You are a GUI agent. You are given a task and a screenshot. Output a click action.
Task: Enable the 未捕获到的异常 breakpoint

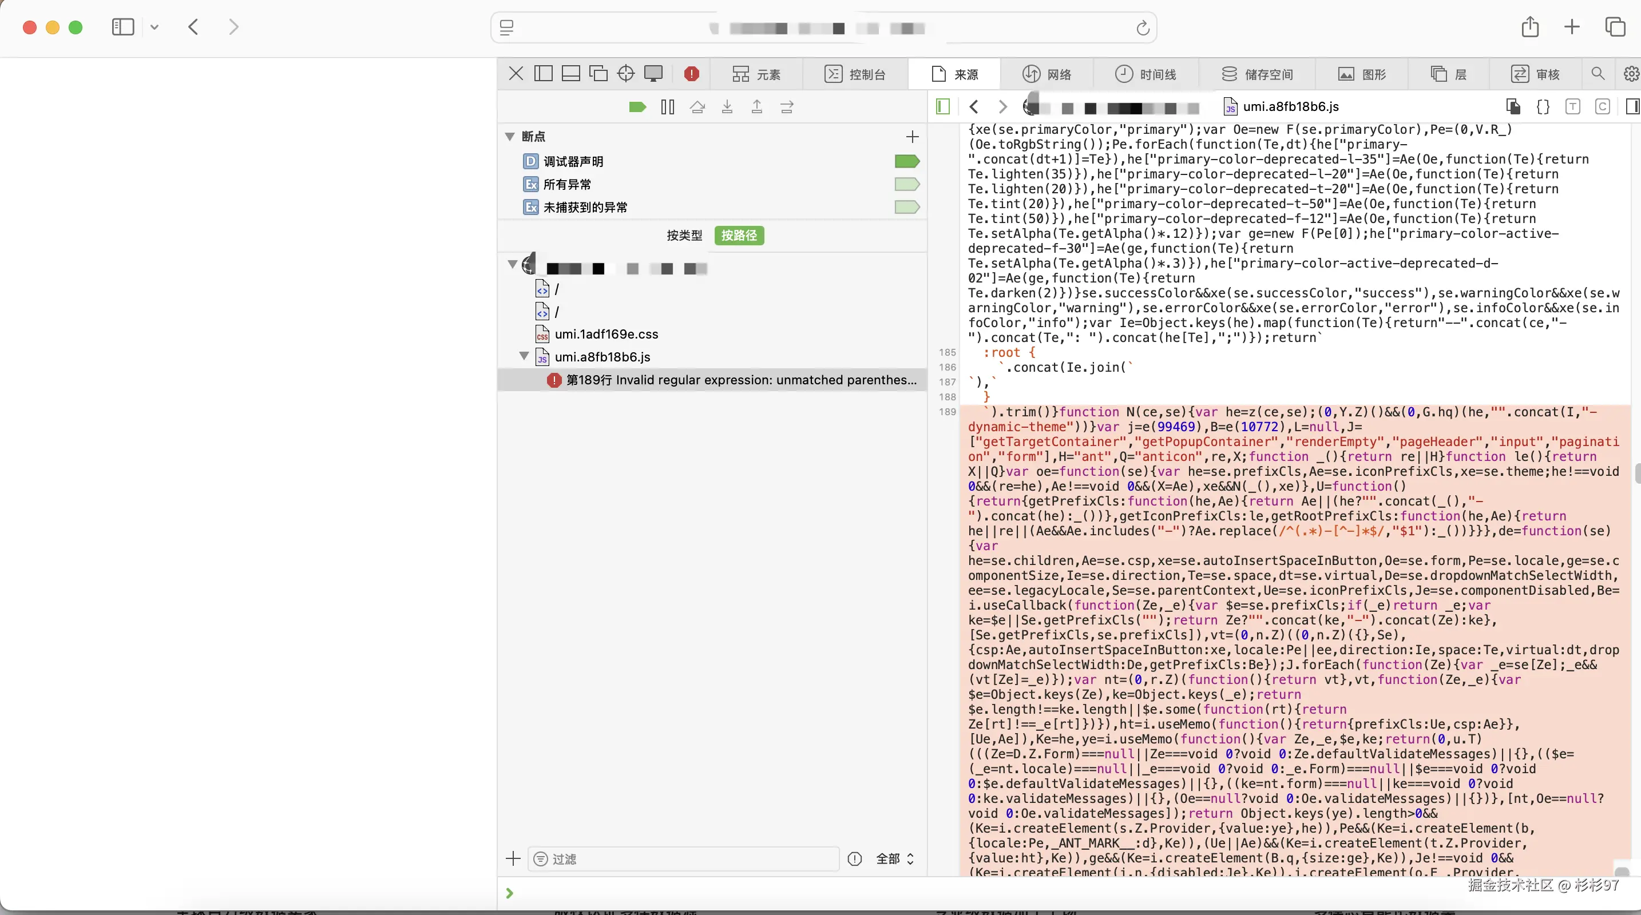906,207
